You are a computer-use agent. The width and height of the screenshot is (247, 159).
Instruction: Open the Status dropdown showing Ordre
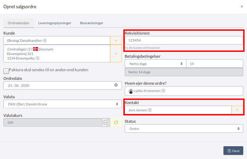coord(184,129)
